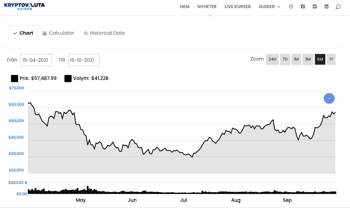
Task: Click the clock icon beside Historical Data
Action: (85, 33)
